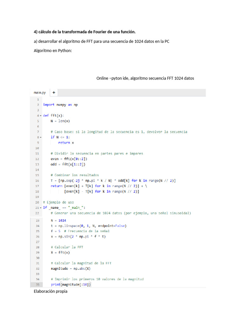Place the cursor on 'N = len(x)'
Viewport: 244px width, 326px height.
(60, 121)
